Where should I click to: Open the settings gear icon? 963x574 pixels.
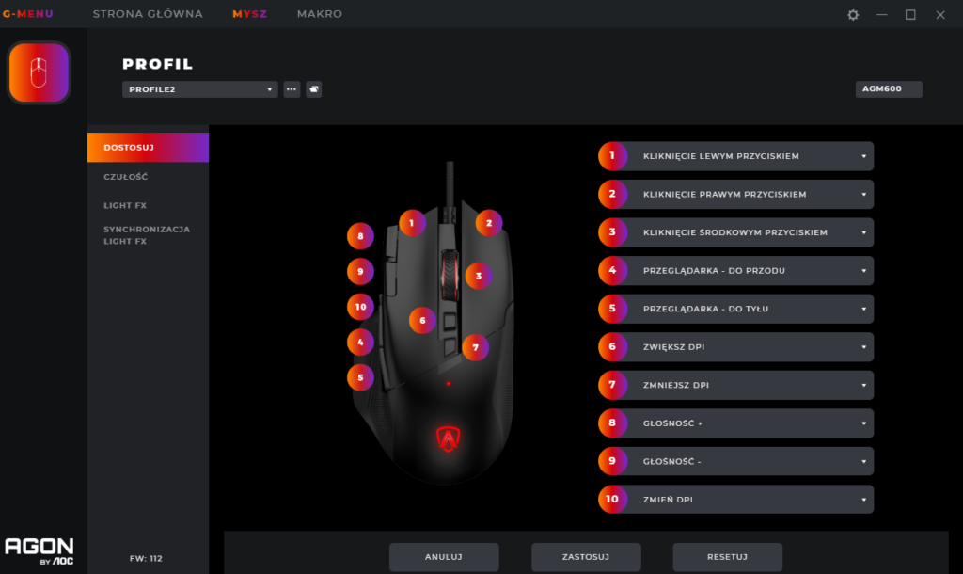click(x=853, y=15)
